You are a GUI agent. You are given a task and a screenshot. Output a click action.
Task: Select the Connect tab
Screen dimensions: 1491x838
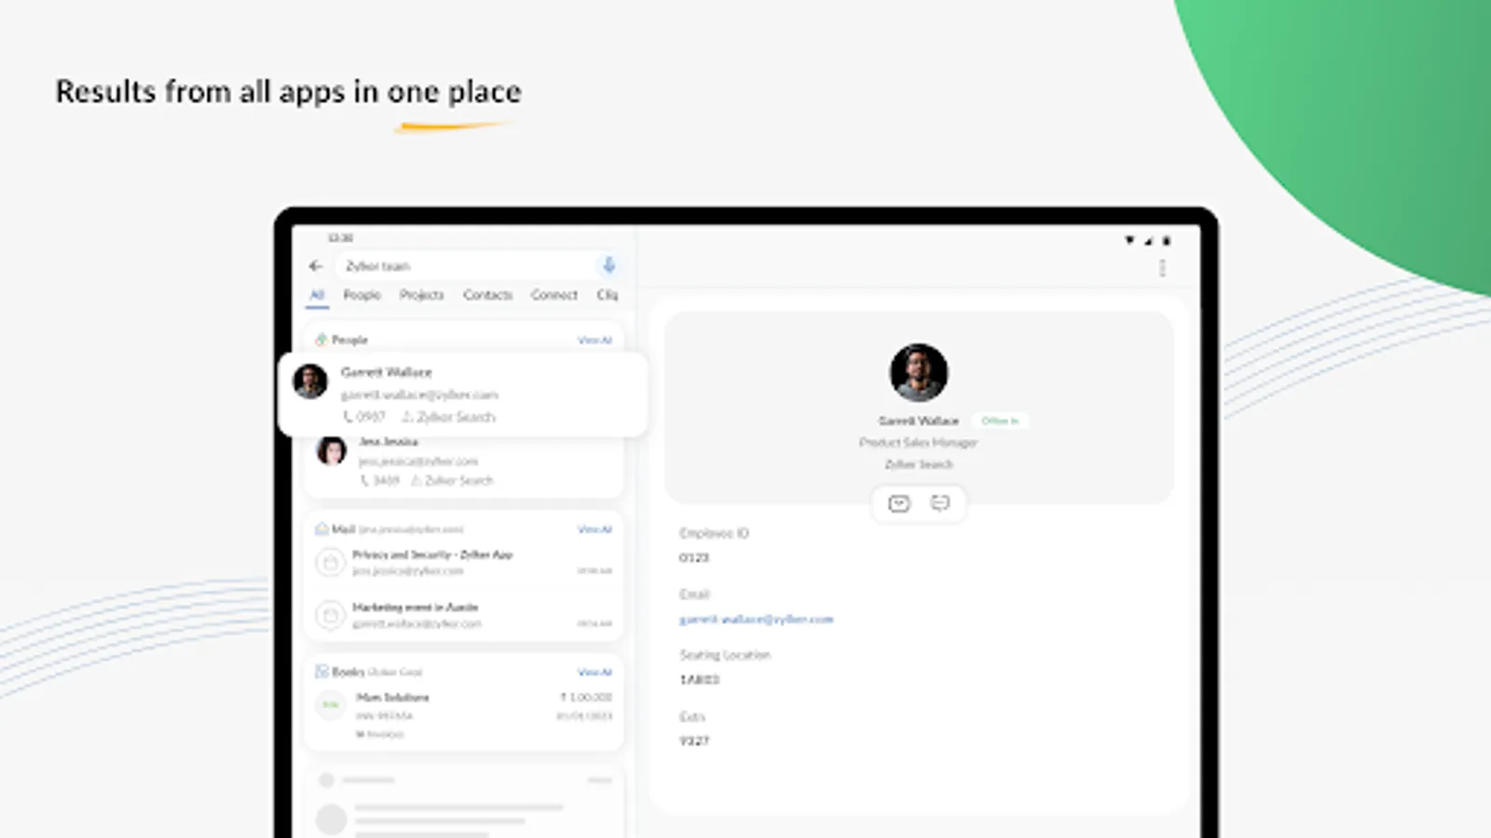tap(554, 295)
